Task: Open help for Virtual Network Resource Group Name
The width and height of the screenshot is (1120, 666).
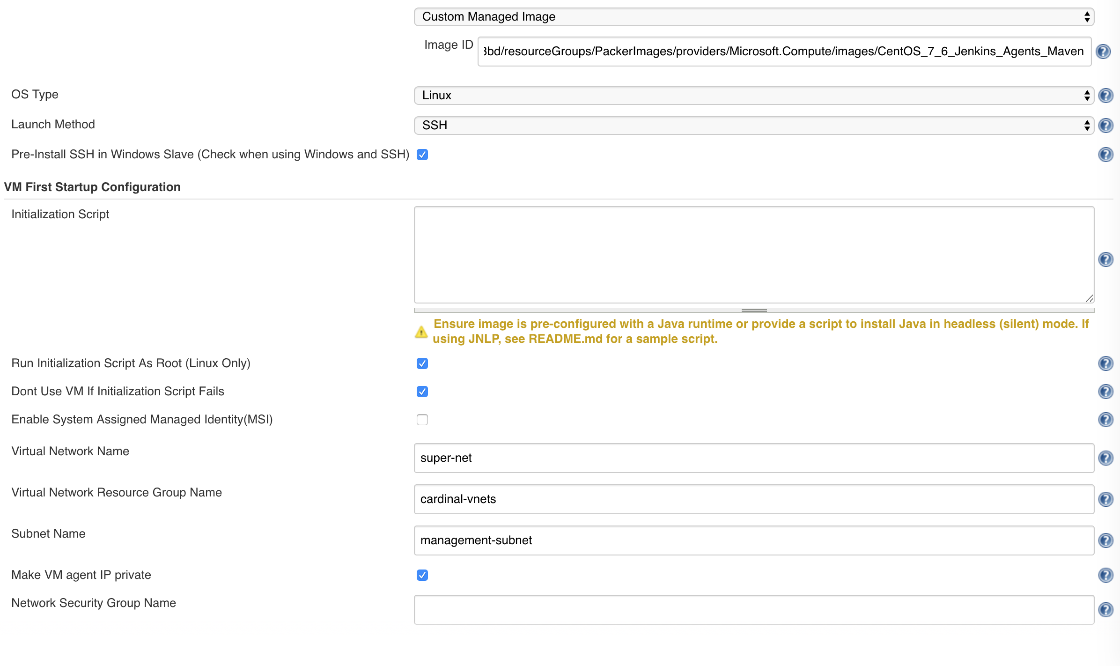Action: coord(1105,499)
